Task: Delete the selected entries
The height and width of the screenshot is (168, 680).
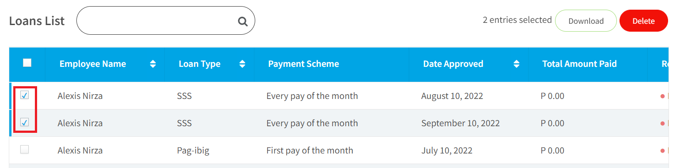Action: (x=643, y=21)
